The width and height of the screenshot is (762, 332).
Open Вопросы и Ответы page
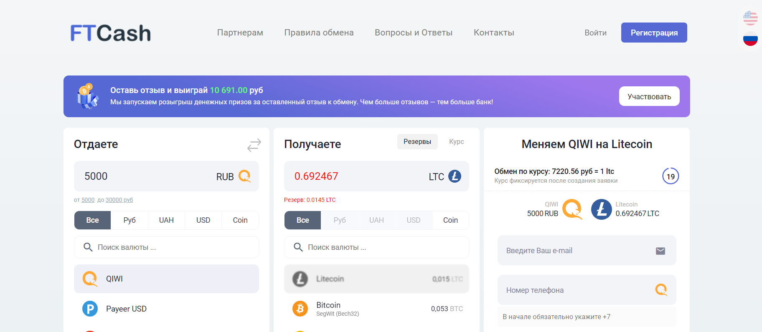[x=414, y=33]
